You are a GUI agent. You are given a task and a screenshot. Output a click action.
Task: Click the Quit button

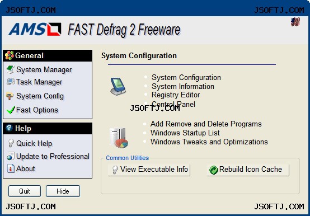pyautogui.click(x=25, y=191)
